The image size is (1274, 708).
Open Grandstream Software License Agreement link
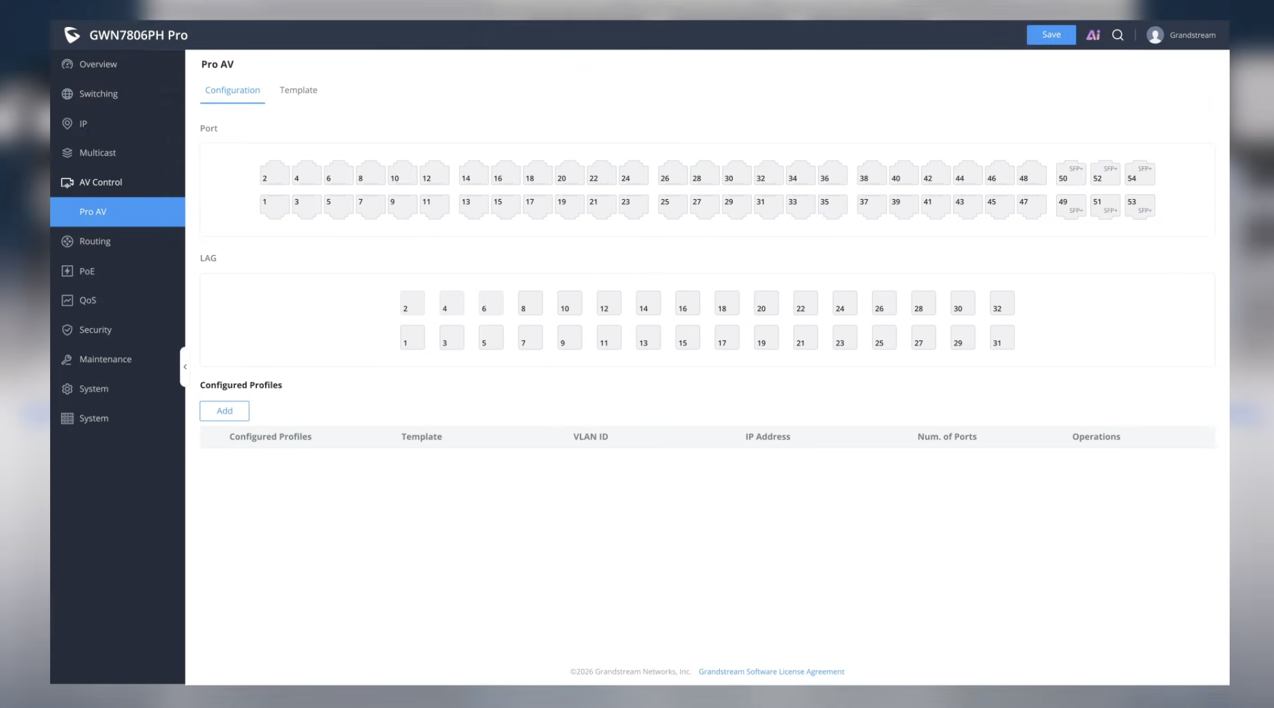(x=771, y=671)
